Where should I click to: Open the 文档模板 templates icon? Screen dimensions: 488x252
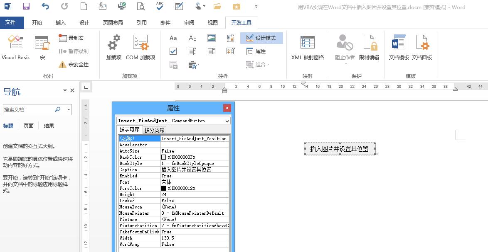398,47
